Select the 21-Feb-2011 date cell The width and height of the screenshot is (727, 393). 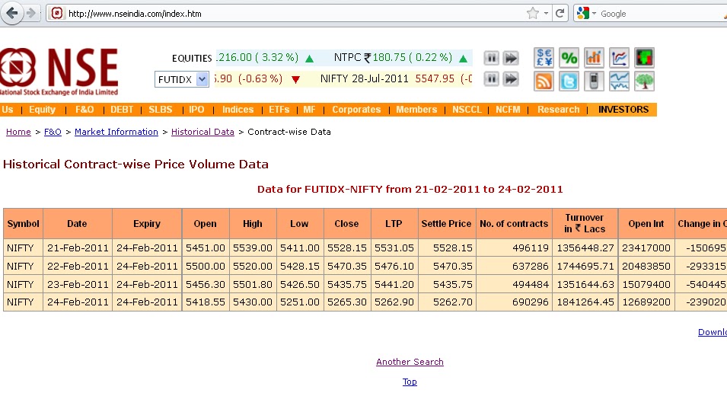click(x=78, y=248)
